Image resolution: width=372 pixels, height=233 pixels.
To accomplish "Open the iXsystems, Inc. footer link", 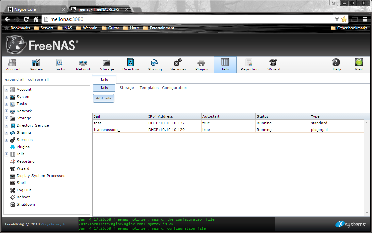I will click(x=55, y=224).
